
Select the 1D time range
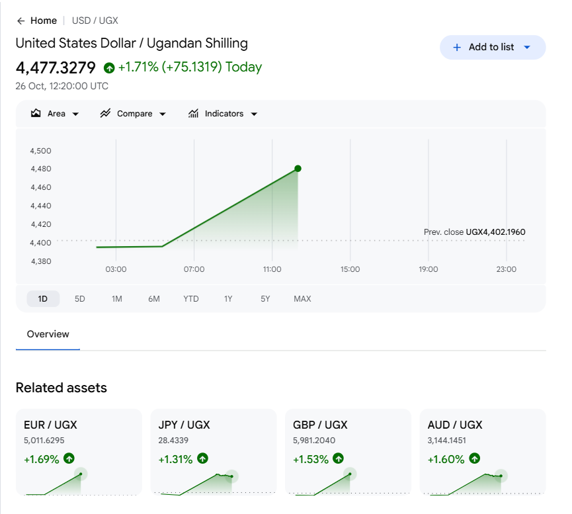point(43,298)
